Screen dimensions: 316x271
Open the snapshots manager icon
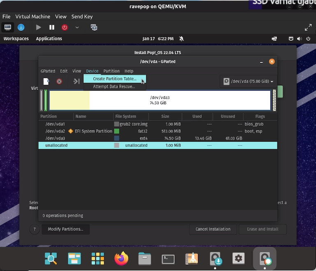click(x=94, y=28)
